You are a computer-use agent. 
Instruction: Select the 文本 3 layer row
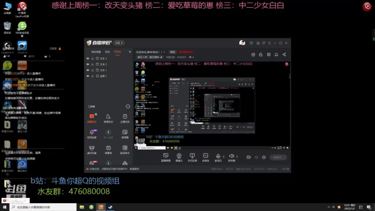[108, 58]
